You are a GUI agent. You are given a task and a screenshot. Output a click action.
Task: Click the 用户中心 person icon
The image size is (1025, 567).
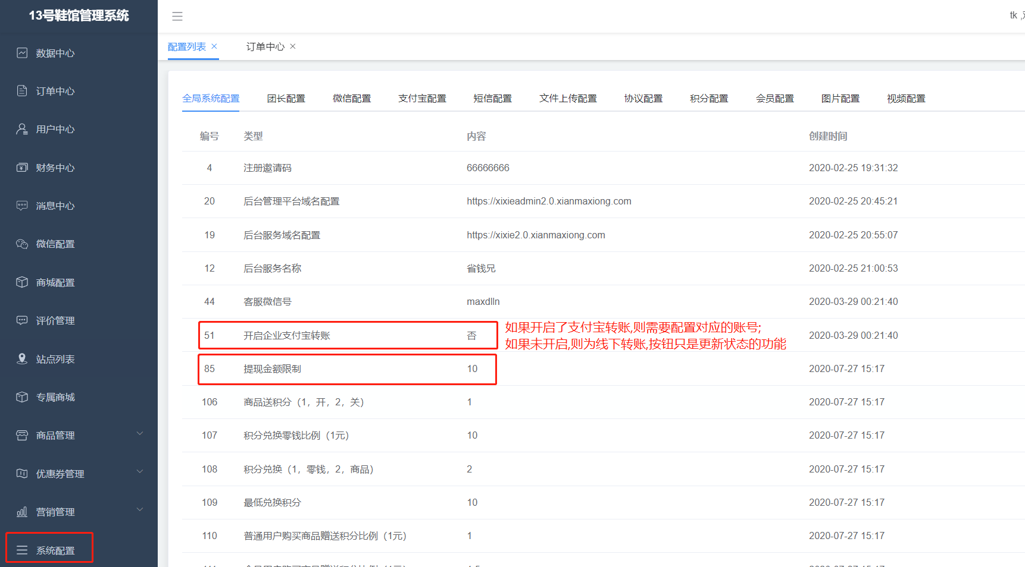pyautogui.click(x=22, y=129)
